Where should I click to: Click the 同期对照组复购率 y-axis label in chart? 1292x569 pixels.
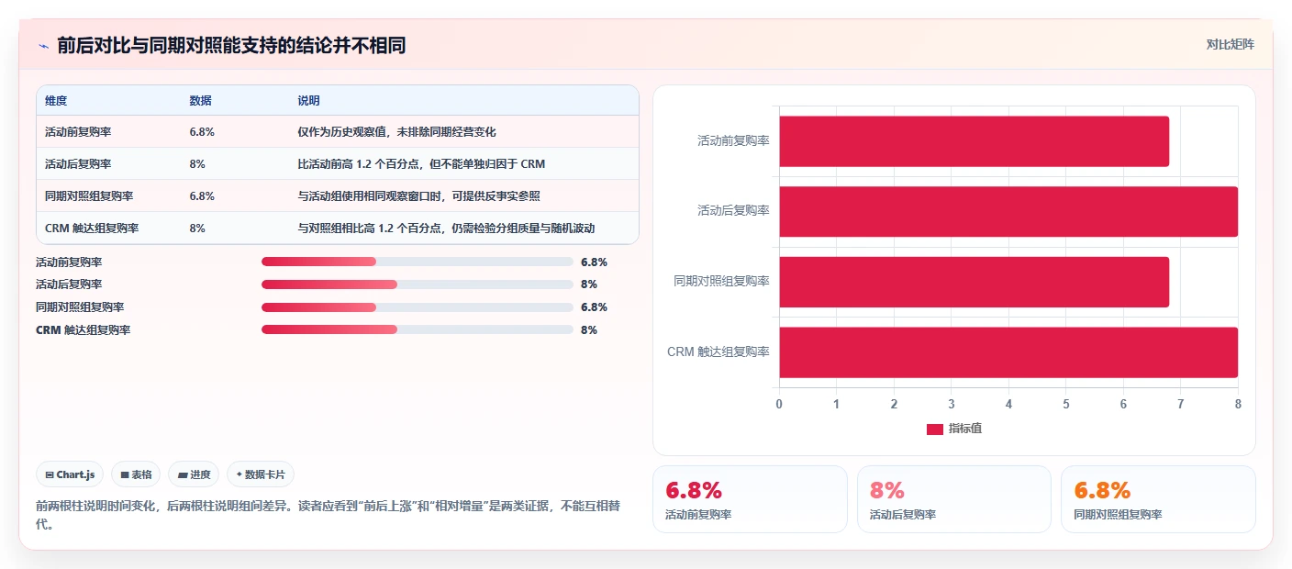pyautogui.click(x=721, y=282)
